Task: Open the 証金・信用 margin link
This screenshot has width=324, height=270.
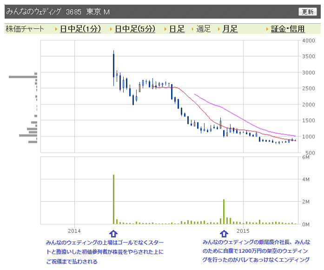Action: (x=288, y=29)
